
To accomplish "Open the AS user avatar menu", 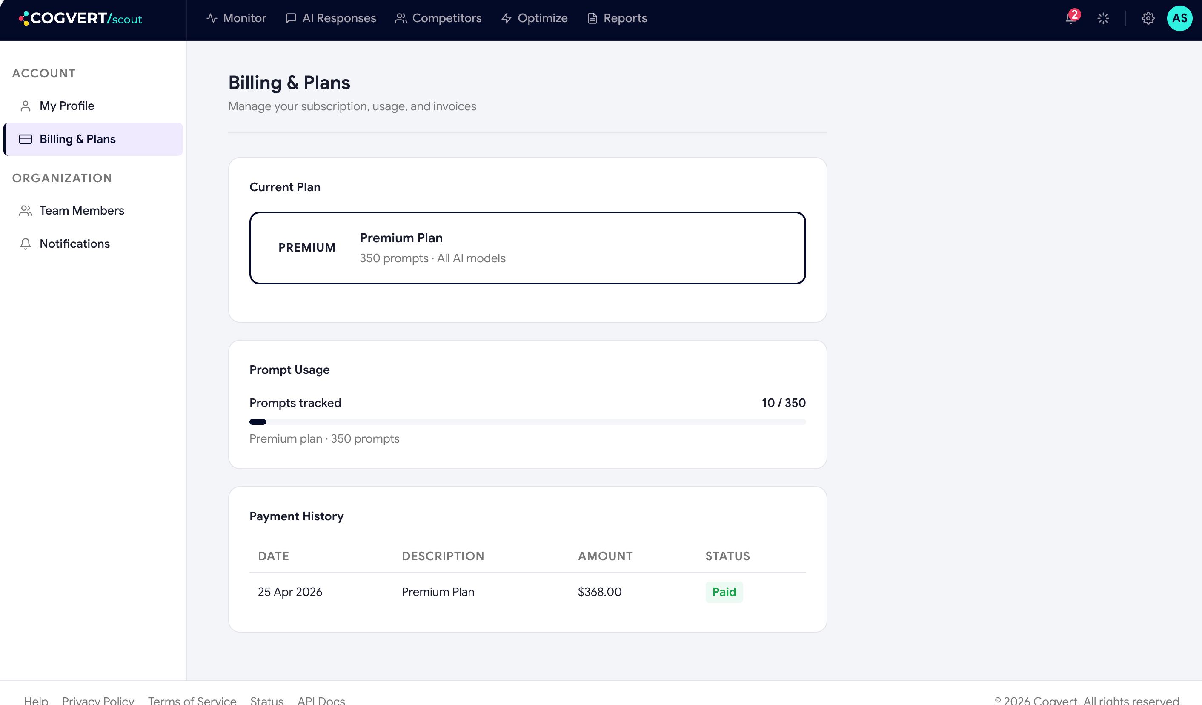I will [1179, 18].
